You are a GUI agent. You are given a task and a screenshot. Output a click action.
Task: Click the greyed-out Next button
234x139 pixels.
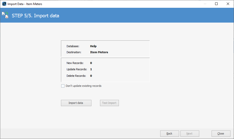(x=190, y=133)
